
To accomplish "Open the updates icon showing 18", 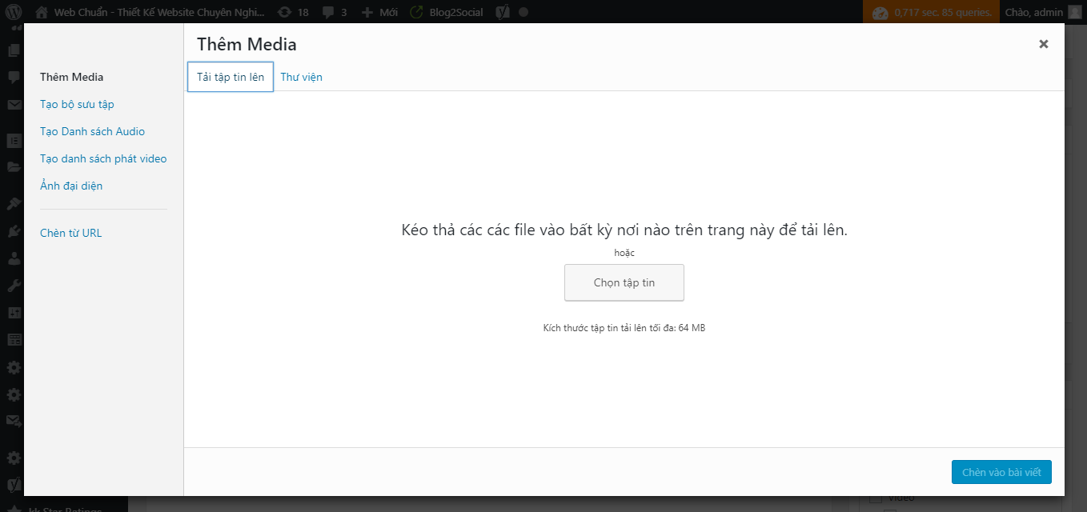I will 284,12.
